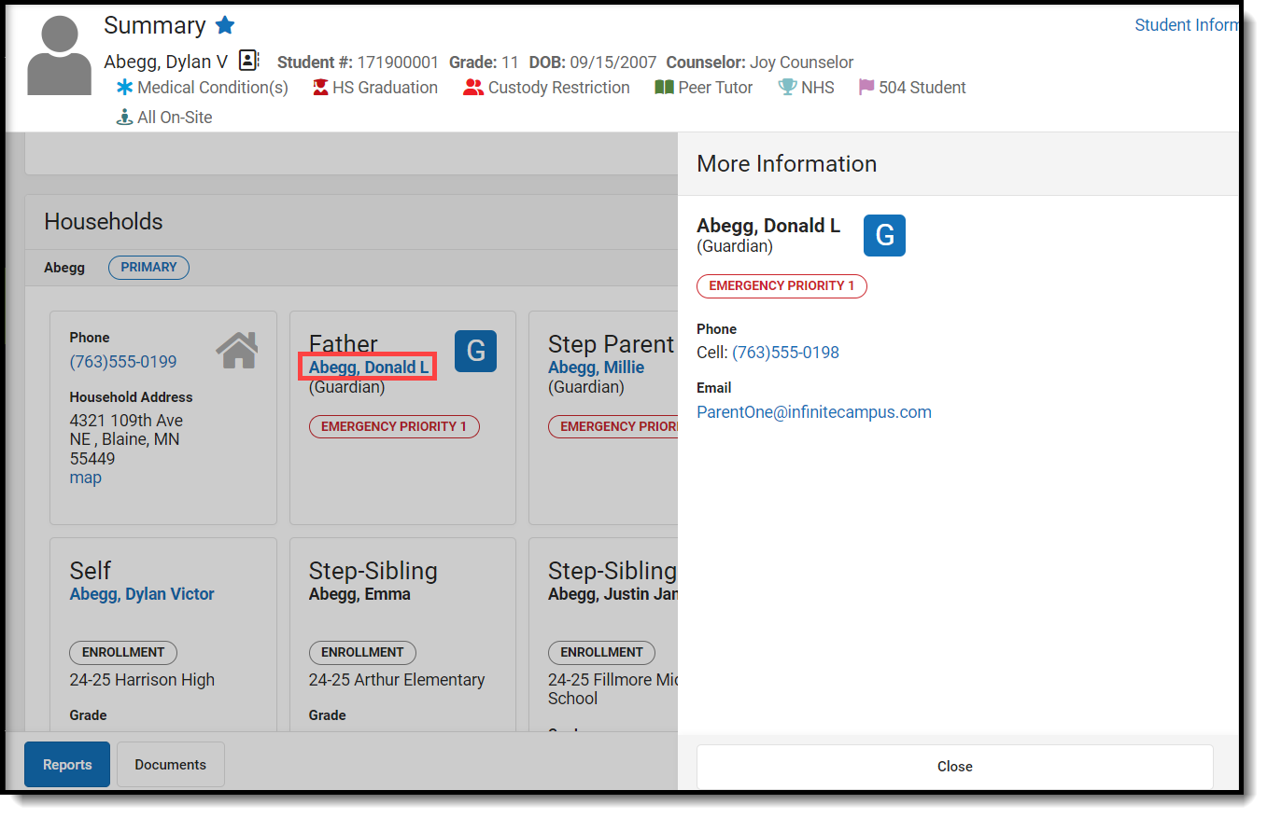Select the DOB 09/15/2007 text

click(593, 62)
